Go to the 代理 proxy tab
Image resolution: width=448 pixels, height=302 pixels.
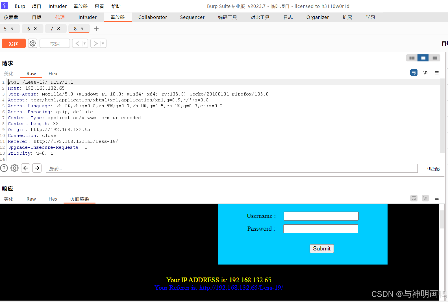(60, 17)
